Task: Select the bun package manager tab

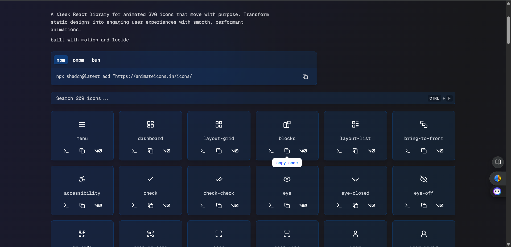Action: pyautogui.click(x=96, y=60)
